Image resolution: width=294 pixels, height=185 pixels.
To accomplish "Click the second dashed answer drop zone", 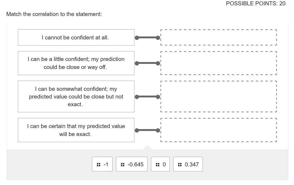I will (x=218, y=63).
